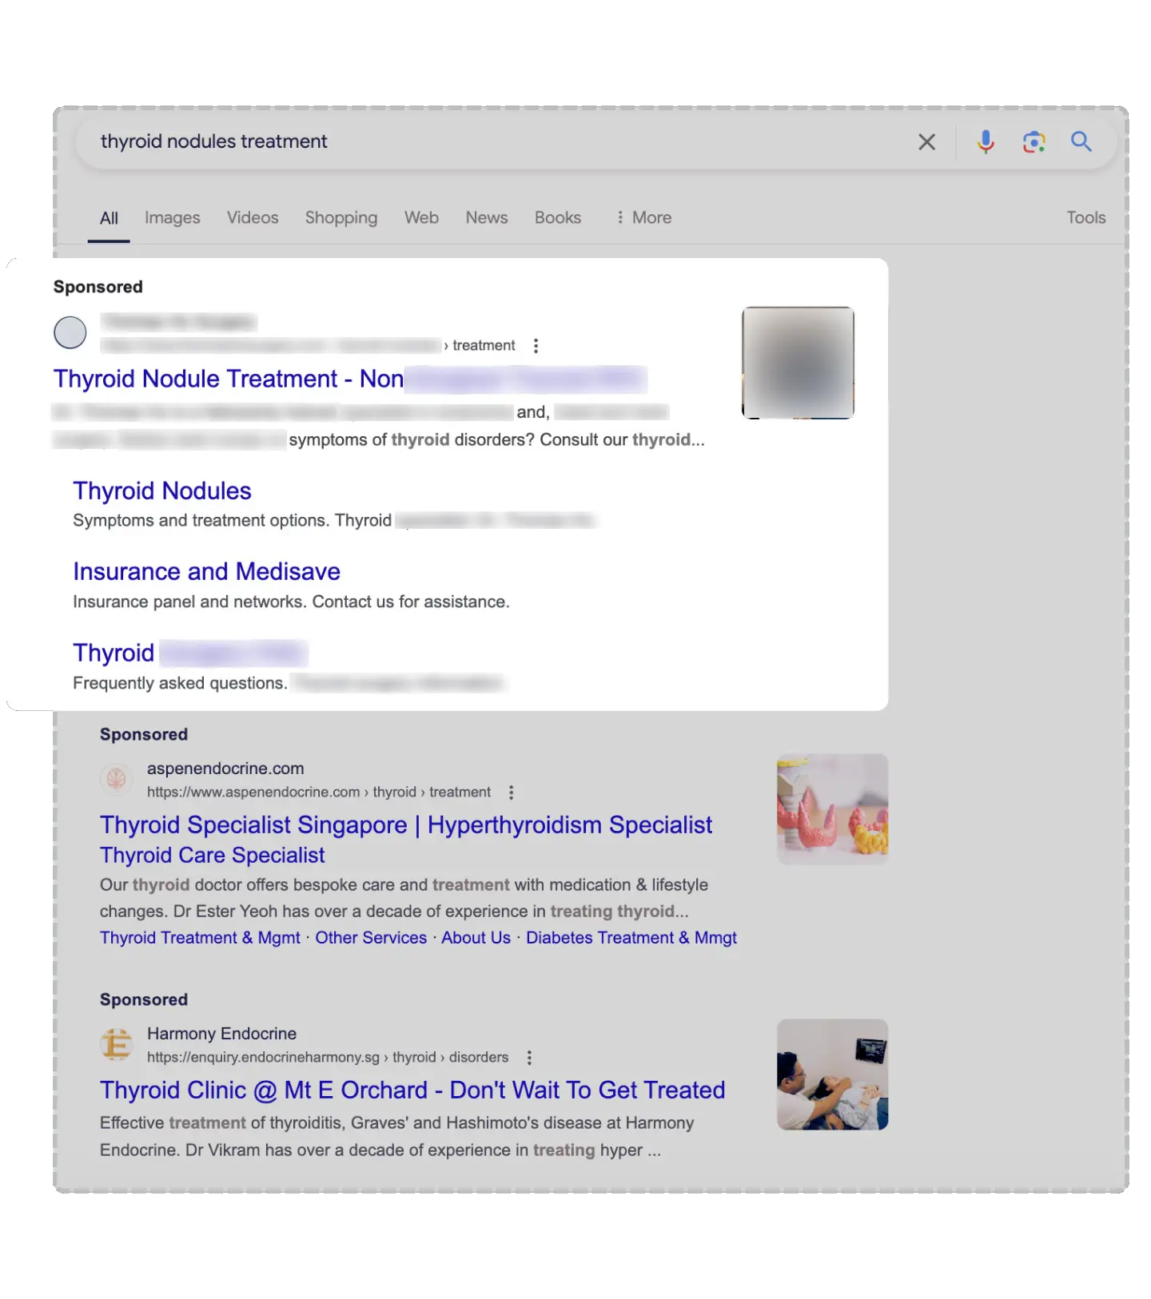
Task: Open options for Harmony Endocrine ad
Action: [529, 1058]
